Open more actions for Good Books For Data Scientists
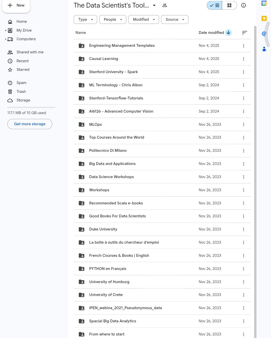 [x=244, y=216]
